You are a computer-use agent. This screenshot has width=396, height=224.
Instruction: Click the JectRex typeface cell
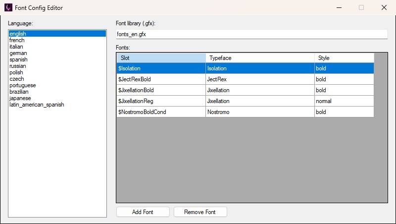(260, 79)
